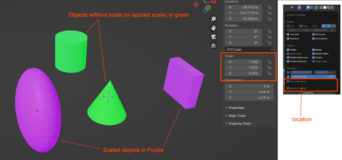Lock the Location Z value
This screenshot has width=342, height=160.
pyautogui.click(x=269, y=19)
